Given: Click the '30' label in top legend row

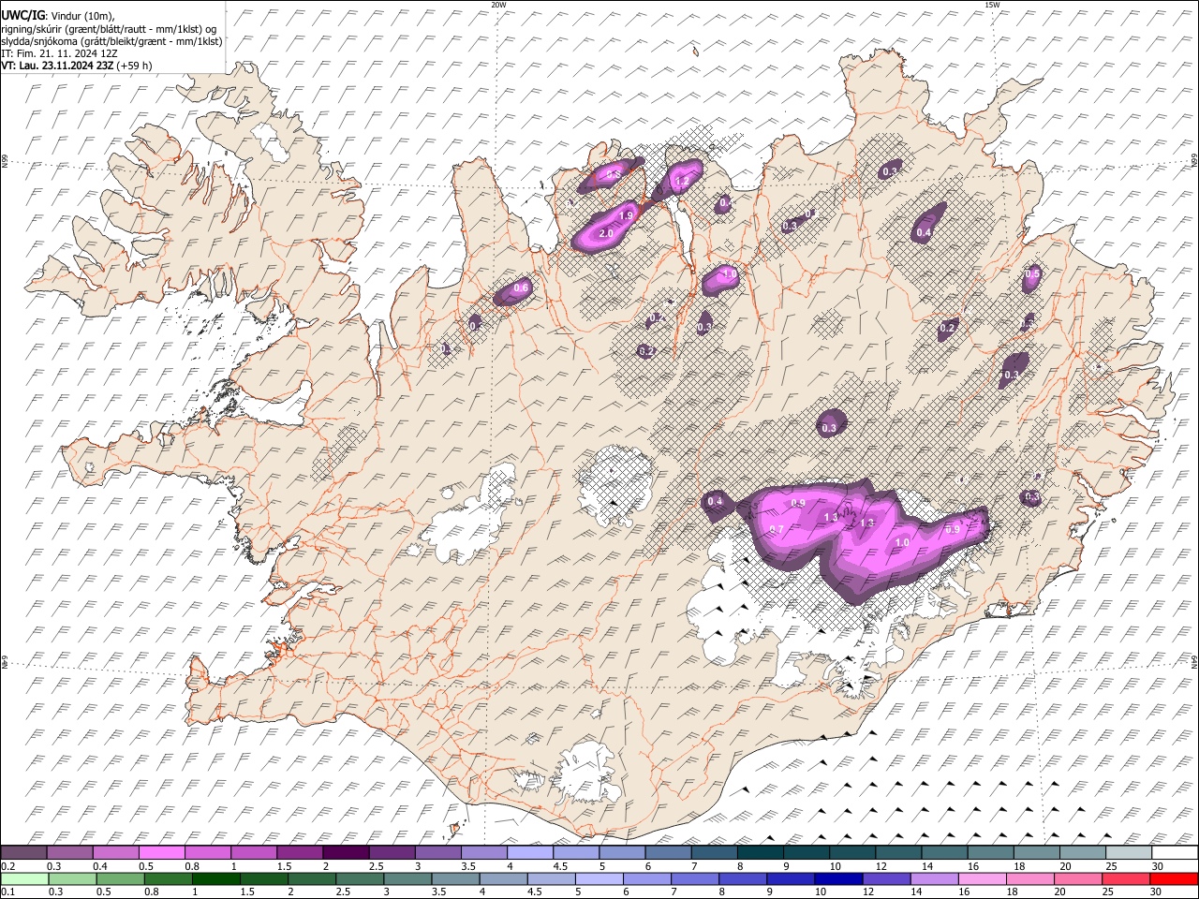Looking at the screenshot, I should pyautogui.click(x=1158, y=866).
